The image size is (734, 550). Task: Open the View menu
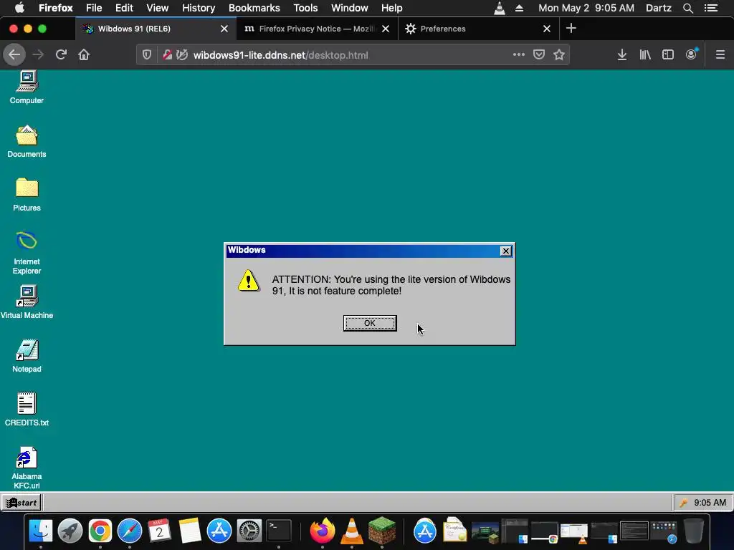(x=157, y=8)
